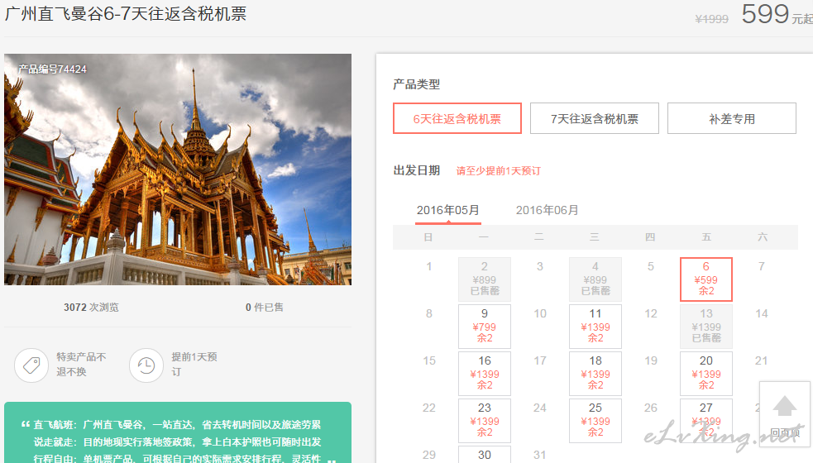813x463 pixels.
Task: Choose May 25 departure date
Action: click(595, 421)
